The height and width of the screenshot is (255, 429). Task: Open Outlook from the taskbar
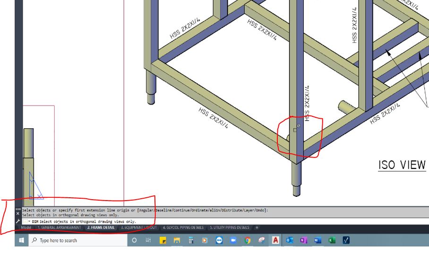pos(290,240)
